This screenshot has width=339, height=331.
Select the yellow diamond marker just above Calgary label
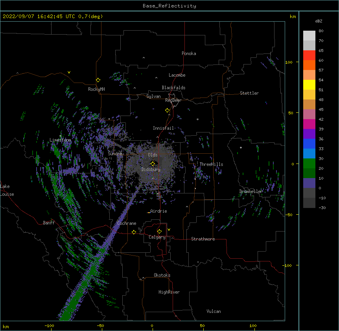159,232
